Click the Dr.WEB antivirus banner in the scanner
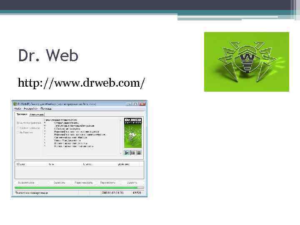This screenshot has width=300, height=225. [x=133, y=132]
